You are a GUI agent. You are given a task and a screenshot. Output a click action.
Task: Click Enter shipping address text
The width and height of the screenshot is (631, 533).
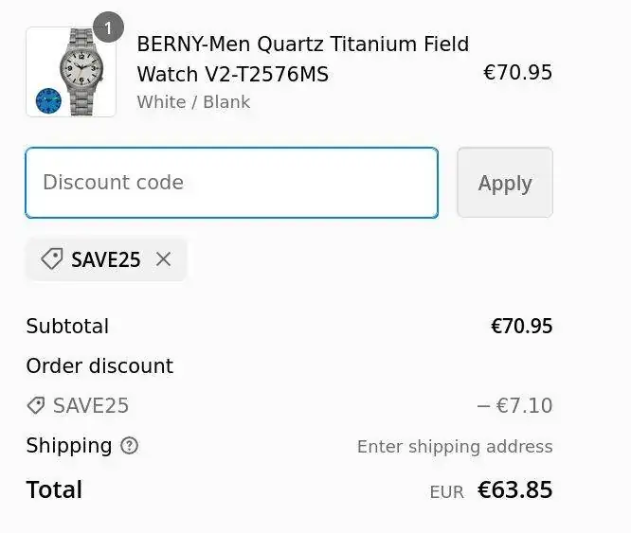pyautogui.click(x=455, y=447)
